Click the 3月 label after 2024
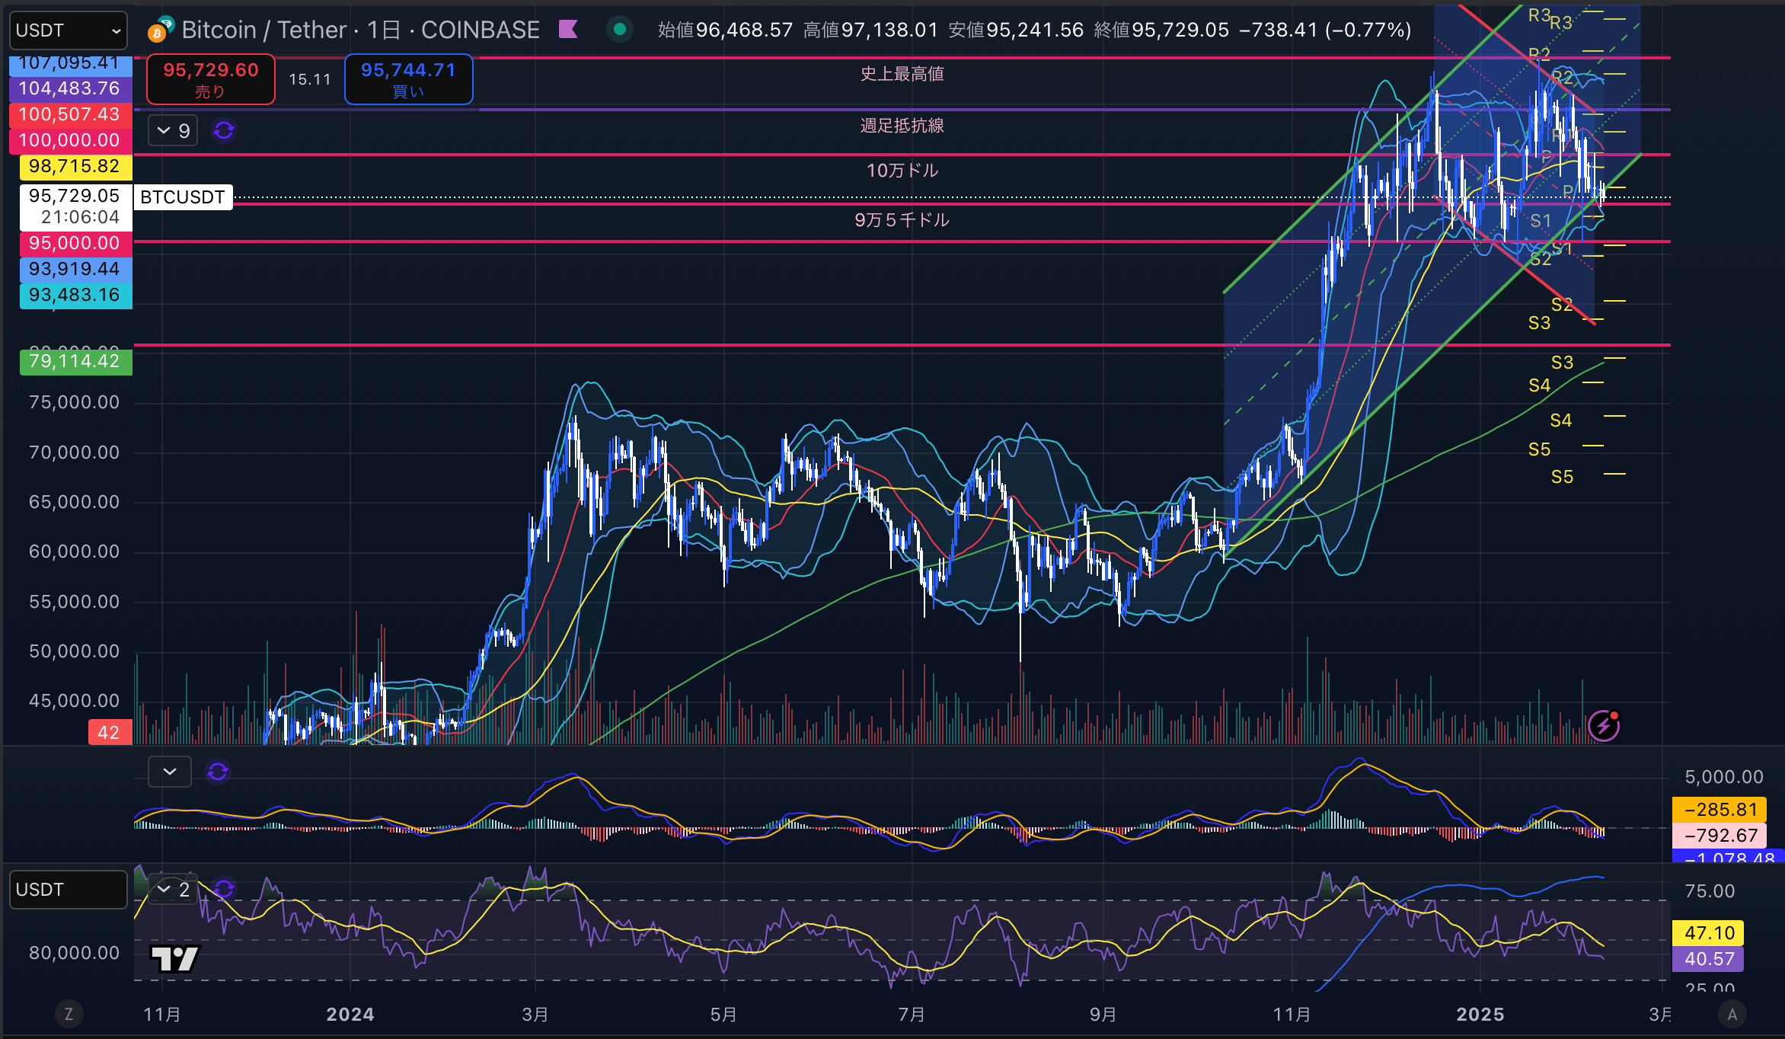 pos(535,1014)
